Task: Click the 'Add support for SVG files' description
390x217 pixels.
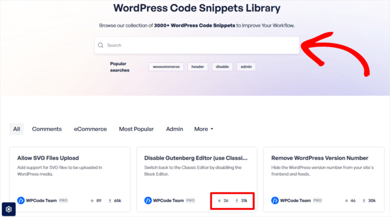Action: coord(60,171)
